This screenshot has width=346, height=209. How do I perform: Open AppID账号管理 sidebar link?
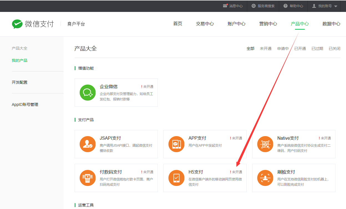click(25, 105)
